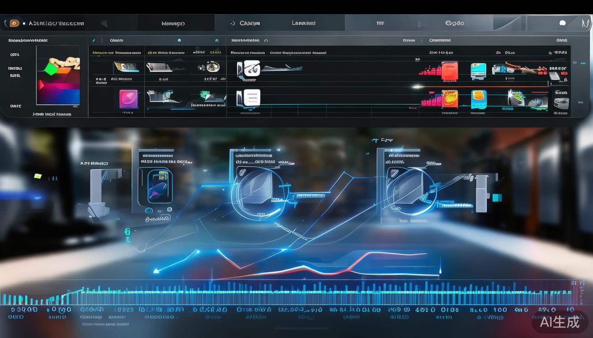Click the yellow-and-blue tile in the lower row
The width and height of the screenshot is (593, 338).
(x=478, y=99)
